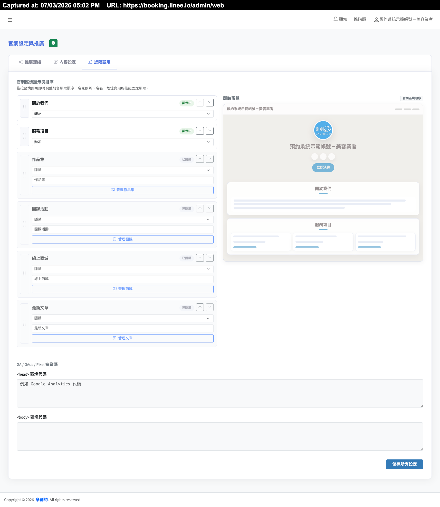
Task: Click 已隱藏 badge on 作品集
Action: (187, 159)
